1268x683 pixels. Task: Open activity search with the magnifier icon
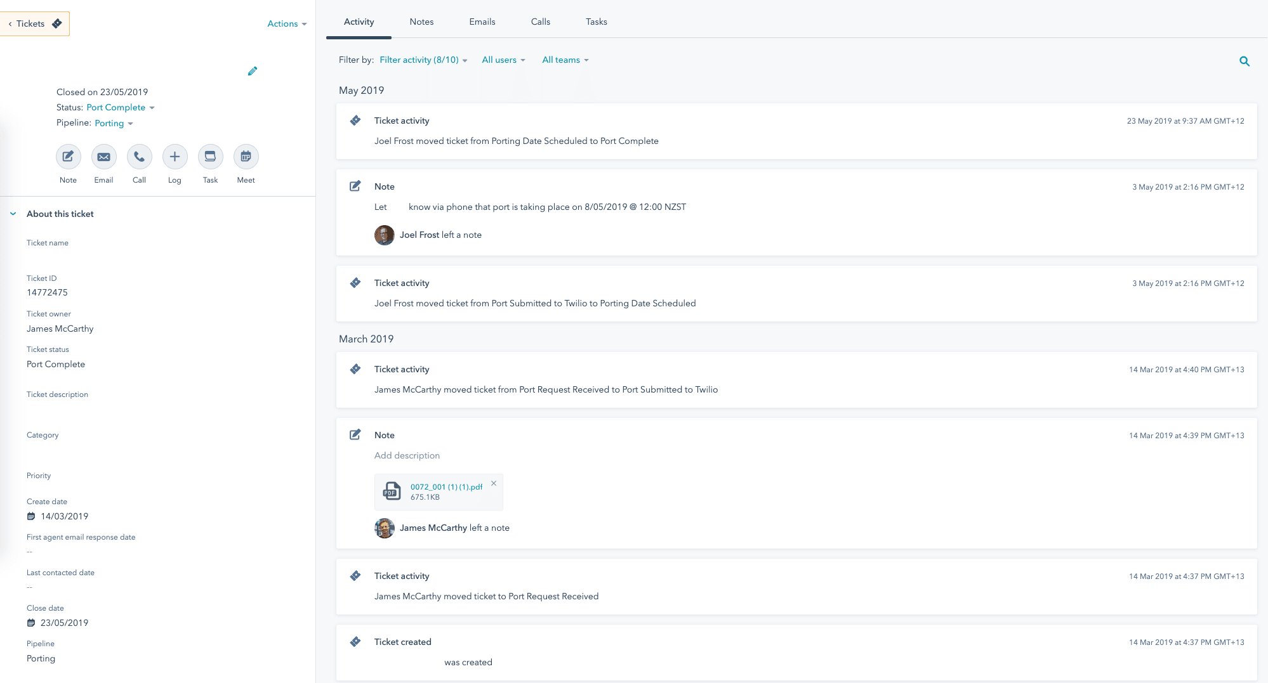tap(1244, 61)
